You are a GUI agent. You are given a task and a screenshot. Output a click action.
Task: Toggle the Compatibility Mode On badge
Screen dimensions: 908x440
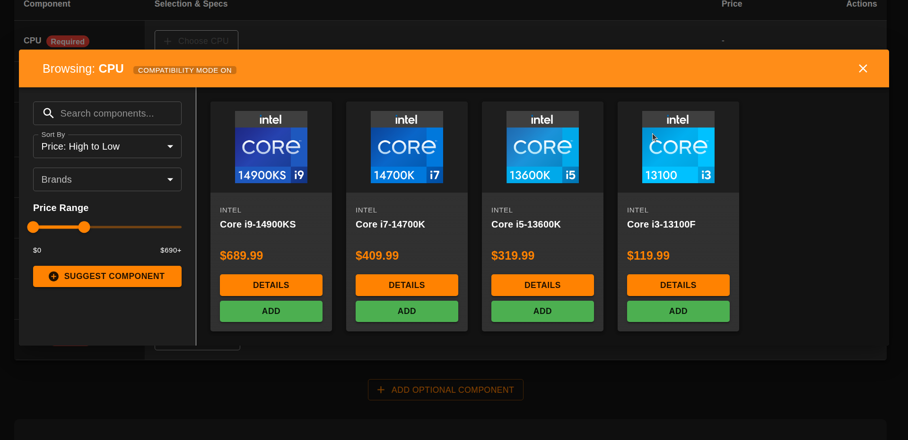point(184,70)
